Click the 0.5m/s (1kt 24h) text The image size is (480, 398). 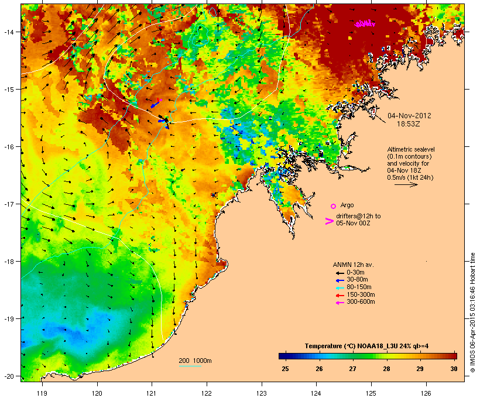410,177
